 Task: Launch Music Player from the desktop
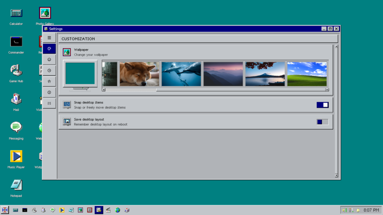point(16,156)
